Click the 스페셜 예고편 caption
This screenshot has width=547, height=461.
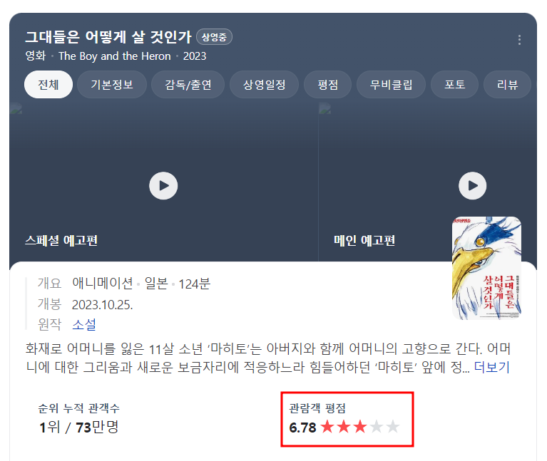pos(61,240)
